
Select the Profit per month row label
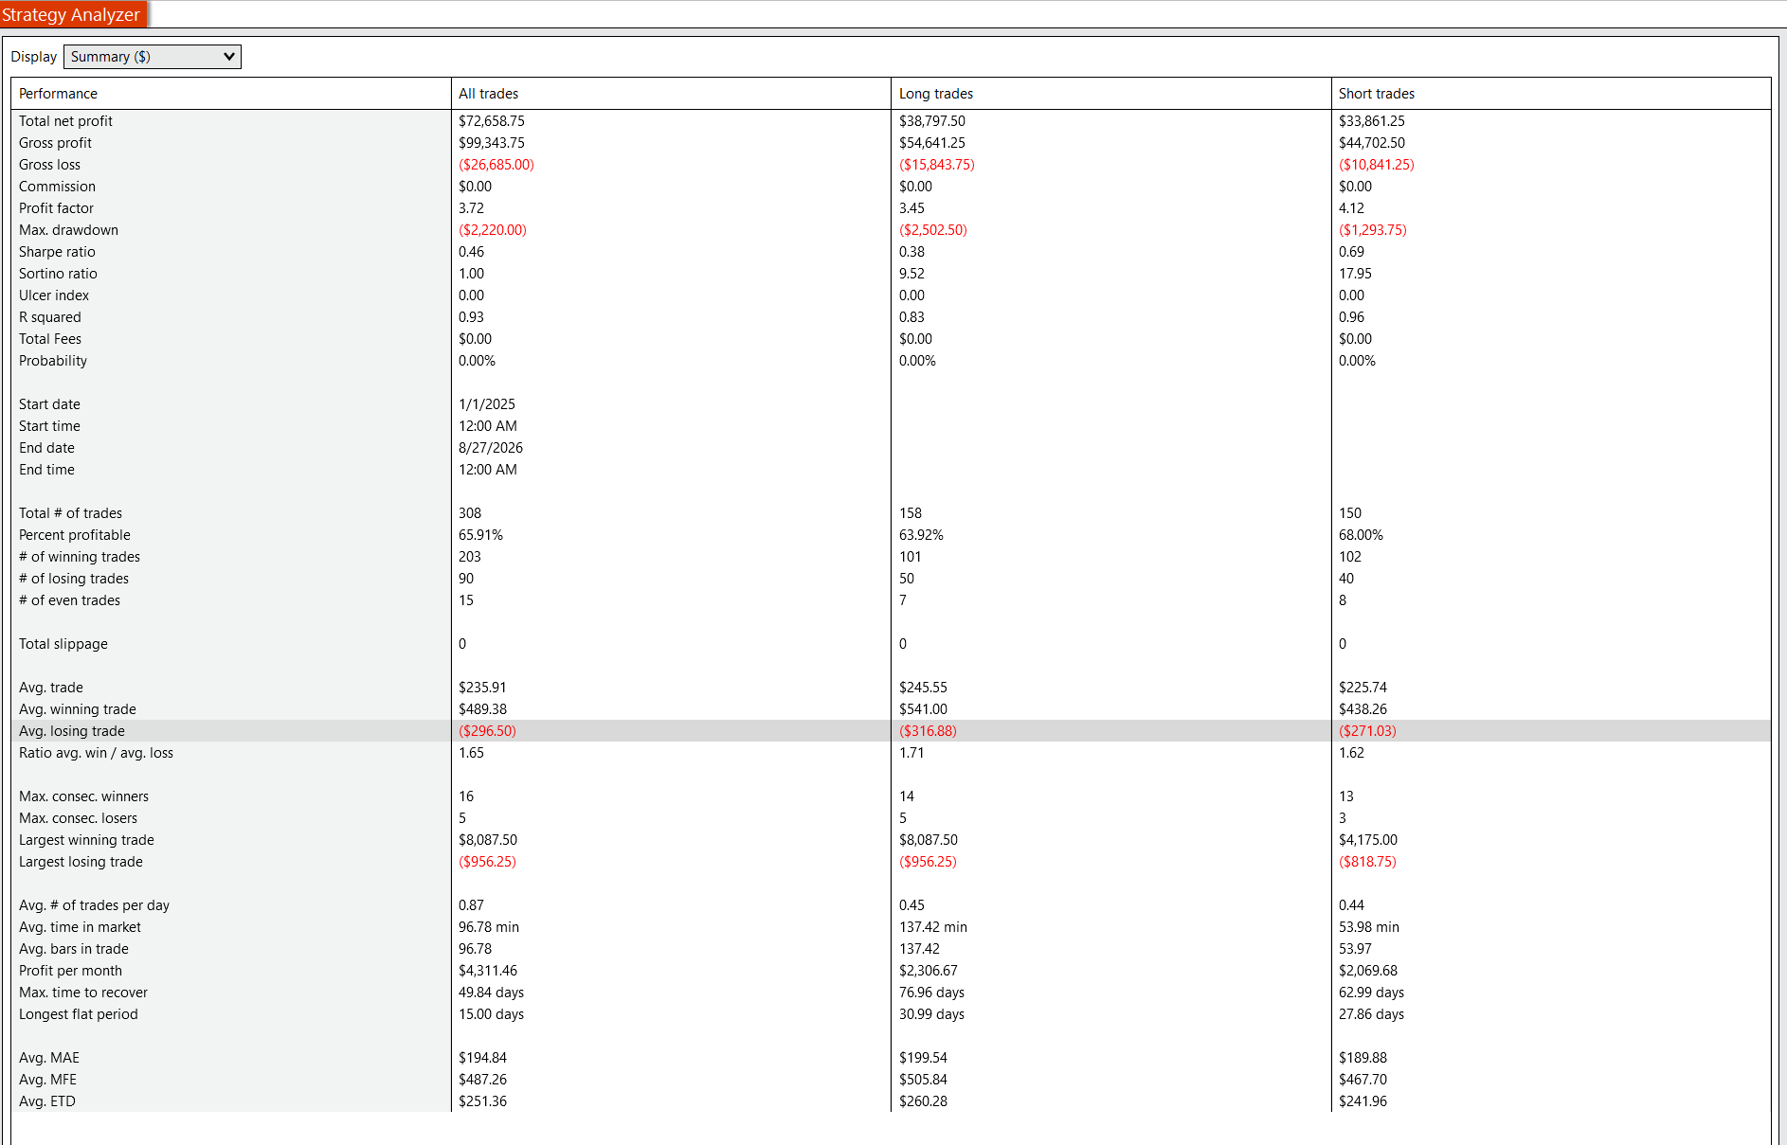(x=70, y=971)
